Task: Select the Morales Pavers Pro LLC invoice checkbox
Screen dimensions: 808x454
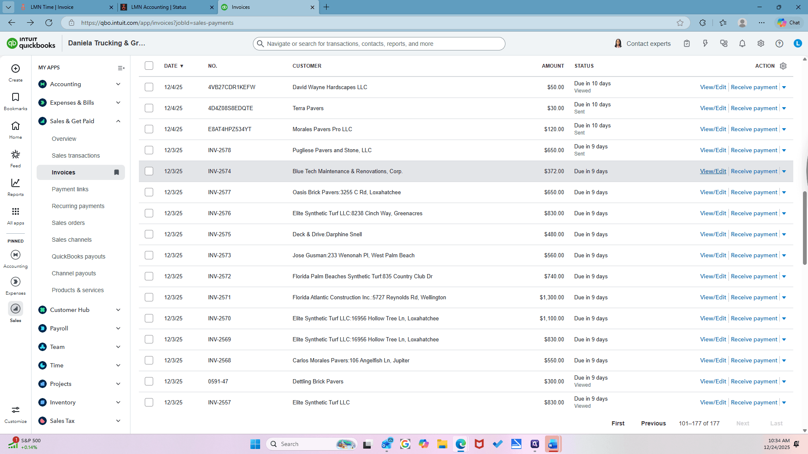Action: (149, 129)
